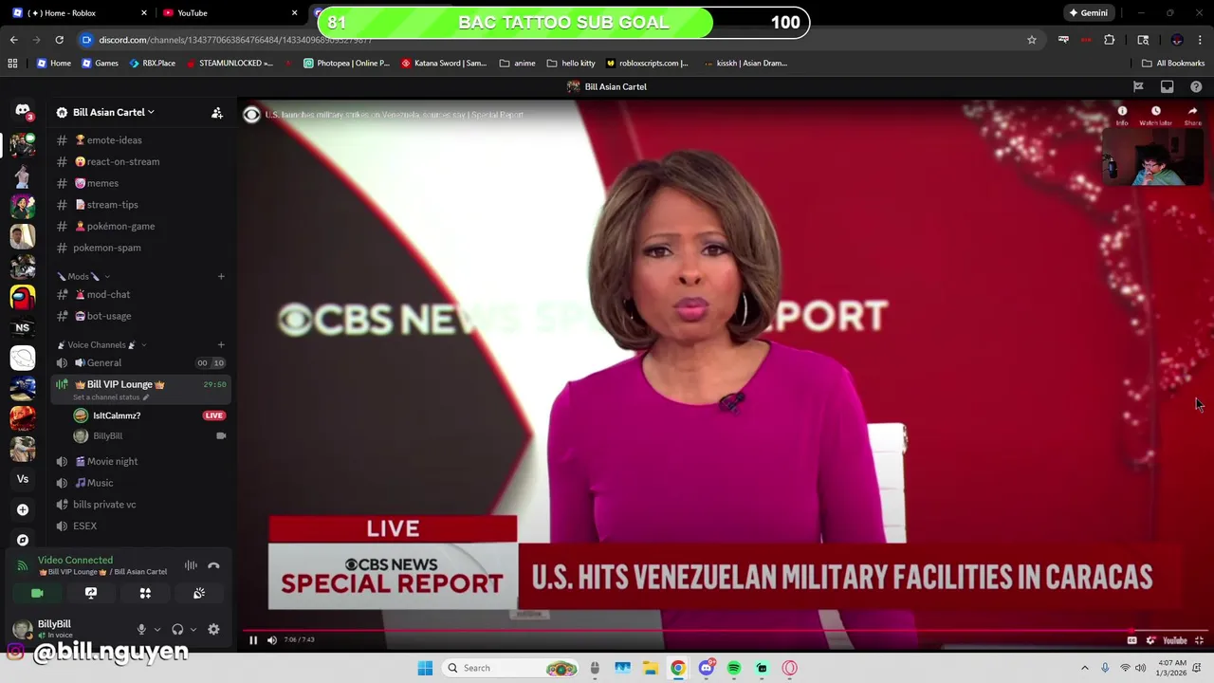This screenshot has width=1214, height=683.
Task: Open activities launcher in voice panel
Action: click(145, 593)
